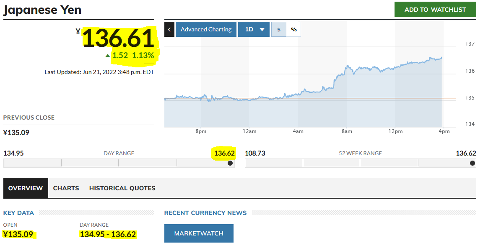Screen dimensions: 483x243
Task: Expand the 1D time range dropdown
Action: coord(254,29)
